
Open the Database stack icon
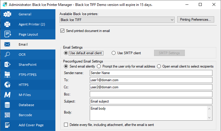click(x=7, y=105)
